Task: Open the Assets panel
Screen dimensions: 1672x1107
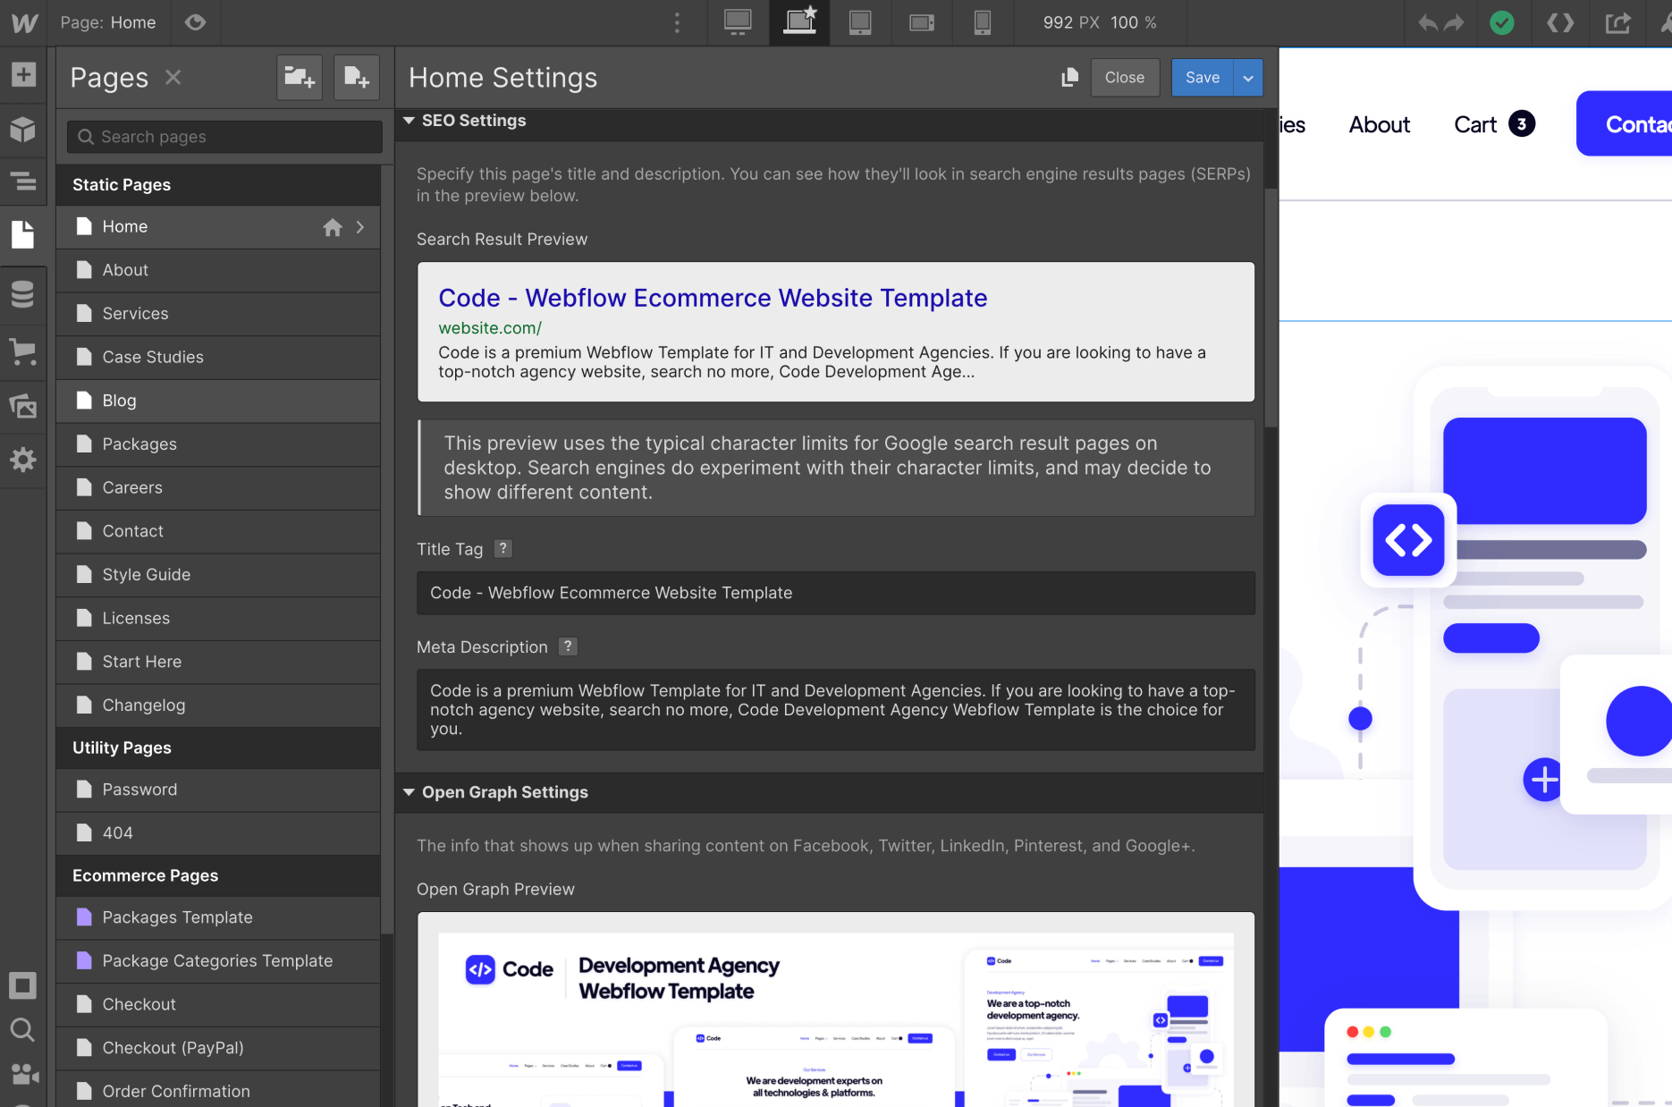Action: click(23, 406)
